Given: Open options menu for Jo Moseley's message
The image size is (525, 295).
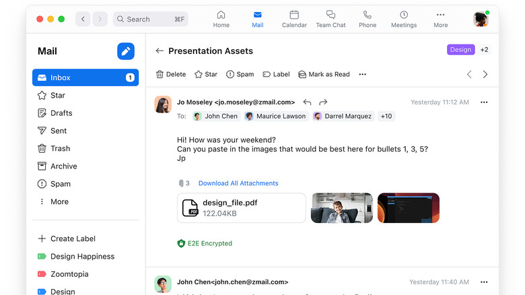Looking at the screenshot, I should pyautogui.click(x=484, y=102).
